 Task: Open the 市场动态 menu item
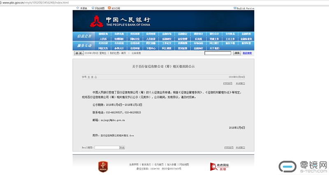pyautogui.click(x=198, y=43)
